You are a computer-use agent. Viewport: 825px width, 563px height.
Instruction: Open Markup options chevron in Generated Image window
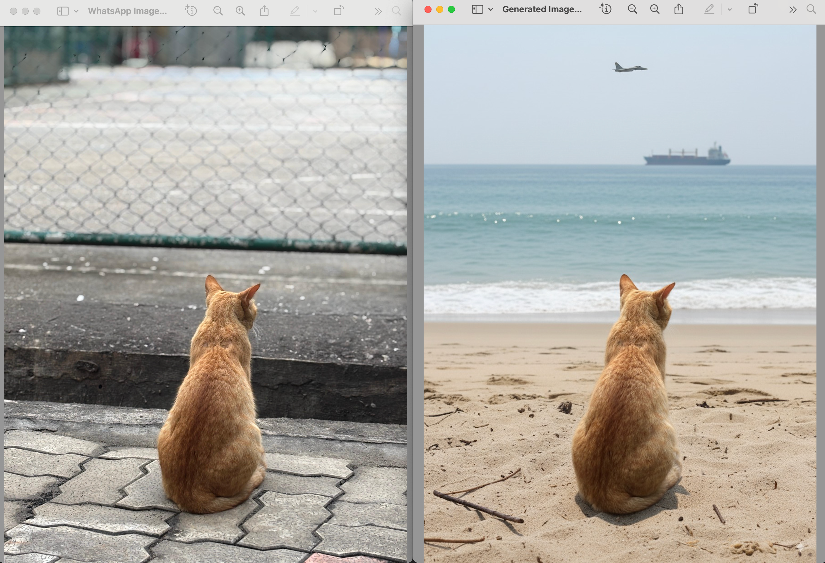[x=730, y=10]
